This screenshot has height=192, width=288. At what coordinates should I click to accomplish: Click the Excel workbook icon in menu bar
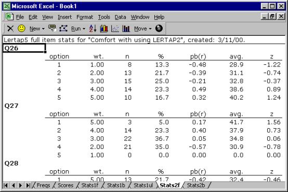coord(9,17)
